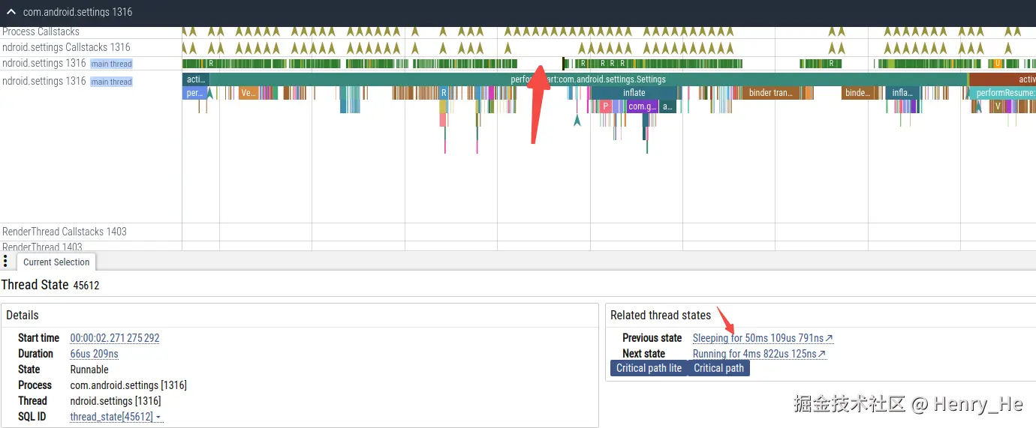This screenshot has height=428, width=1036.
Task: Click the RenderThread 1403 track label
Action: click(42, 247)
